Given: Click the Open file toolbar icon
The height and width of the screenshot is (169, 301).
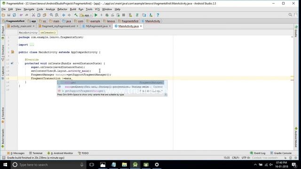Looking at the screenshot, I should (3, 15).
